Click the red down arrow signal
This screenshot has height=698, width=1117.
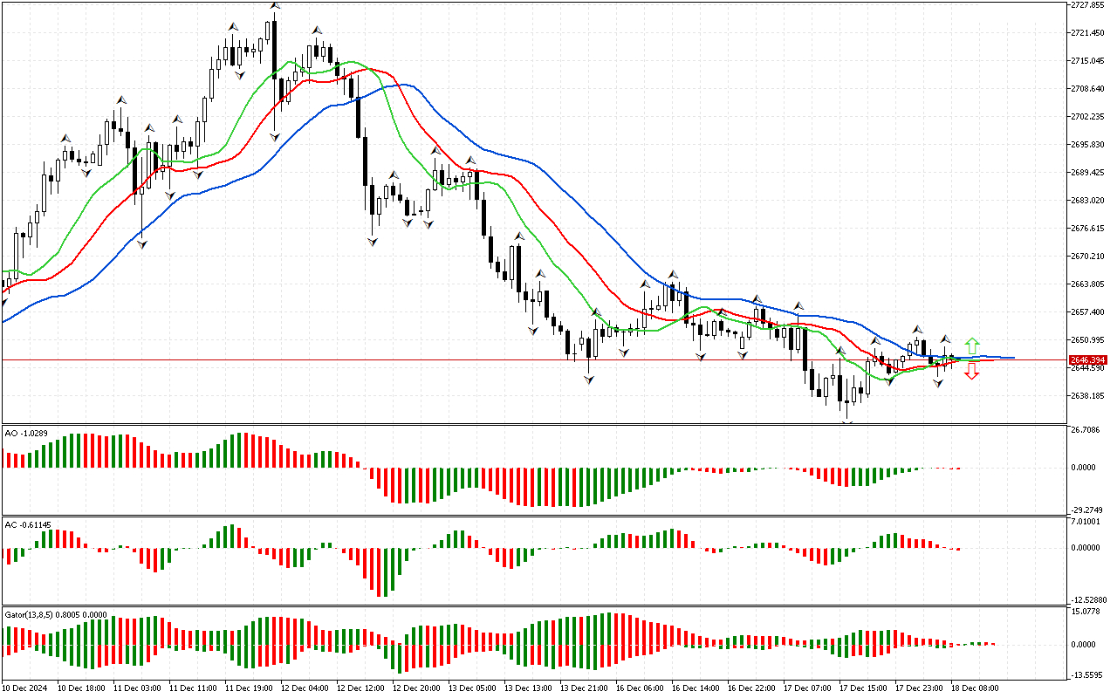click(972, 371)
